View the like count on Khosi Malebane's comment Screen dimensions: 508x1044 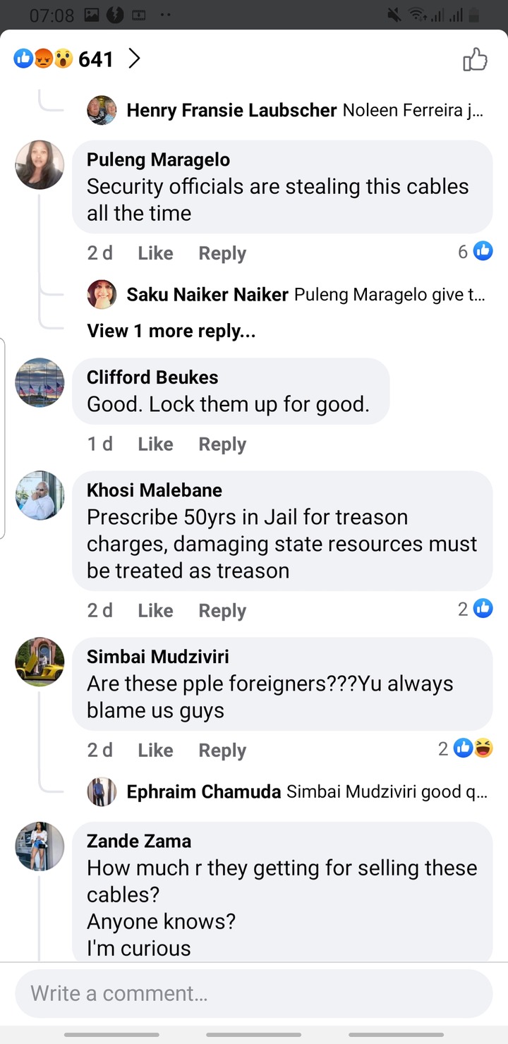tap(475, 608)
